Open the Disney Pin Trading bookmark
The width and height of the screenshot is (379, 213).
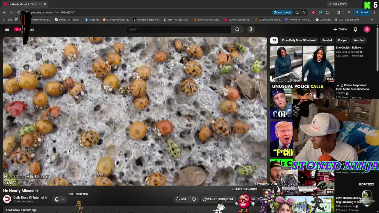[x=67, y=20]
